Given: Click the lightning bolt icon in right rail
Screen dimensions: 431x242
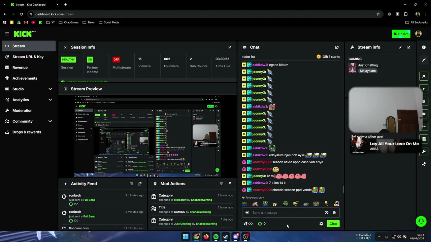Looking at the screenshot, I should pos(424,89).
